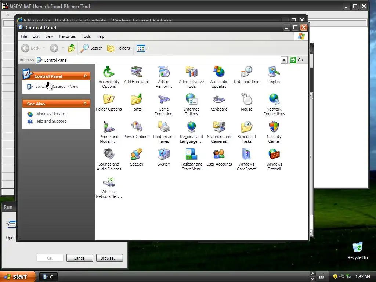Open Scanners and Cameras icon

219,132
